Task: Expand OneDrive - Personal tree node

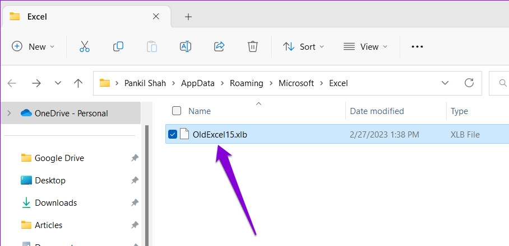Action: click(x=9, y=113)
